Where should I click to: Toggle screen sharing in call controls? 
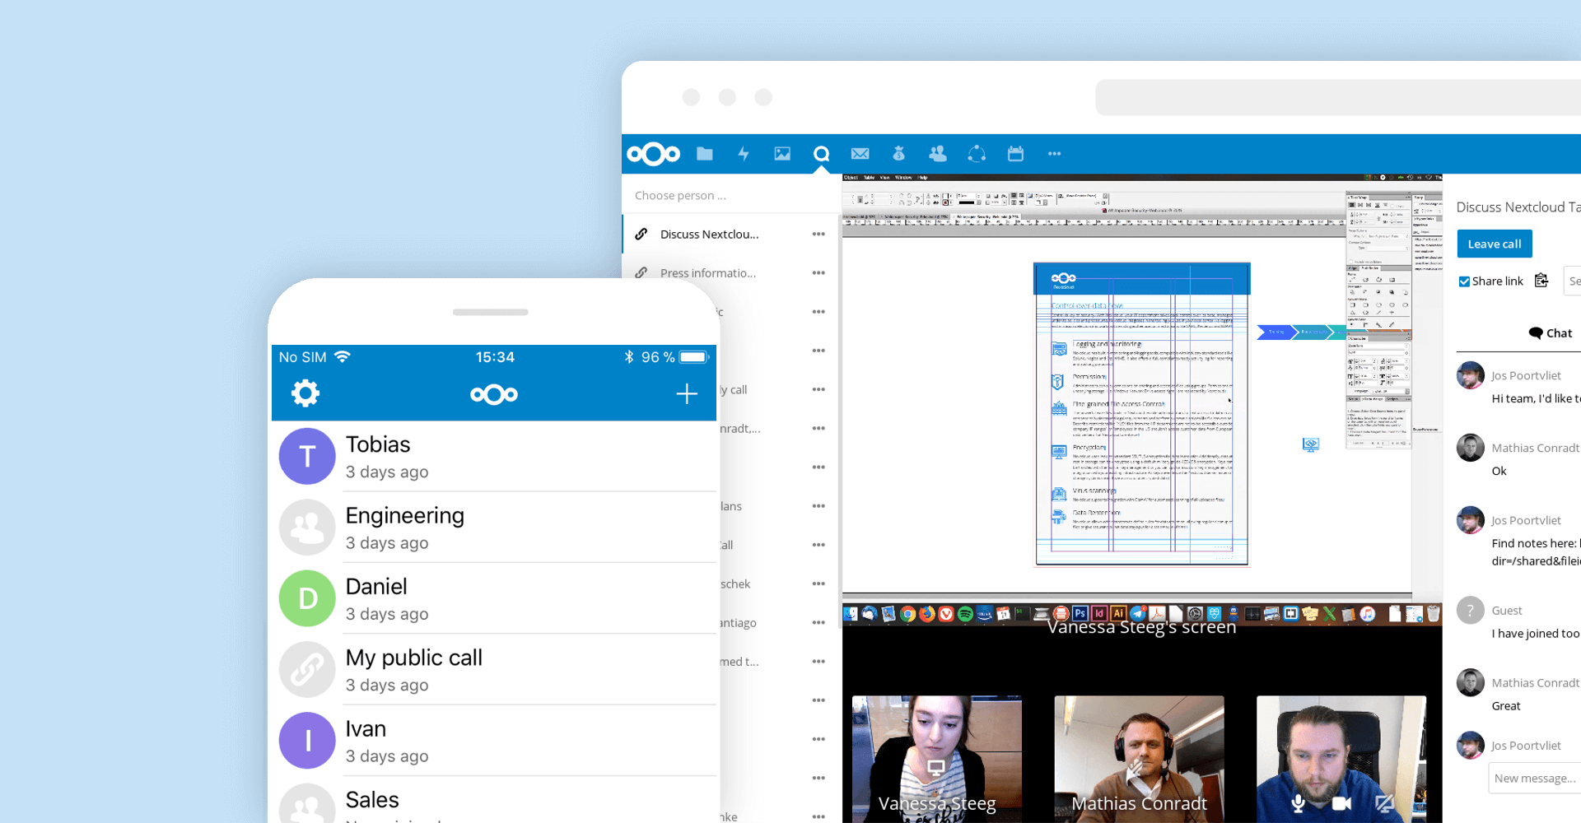1385,803
